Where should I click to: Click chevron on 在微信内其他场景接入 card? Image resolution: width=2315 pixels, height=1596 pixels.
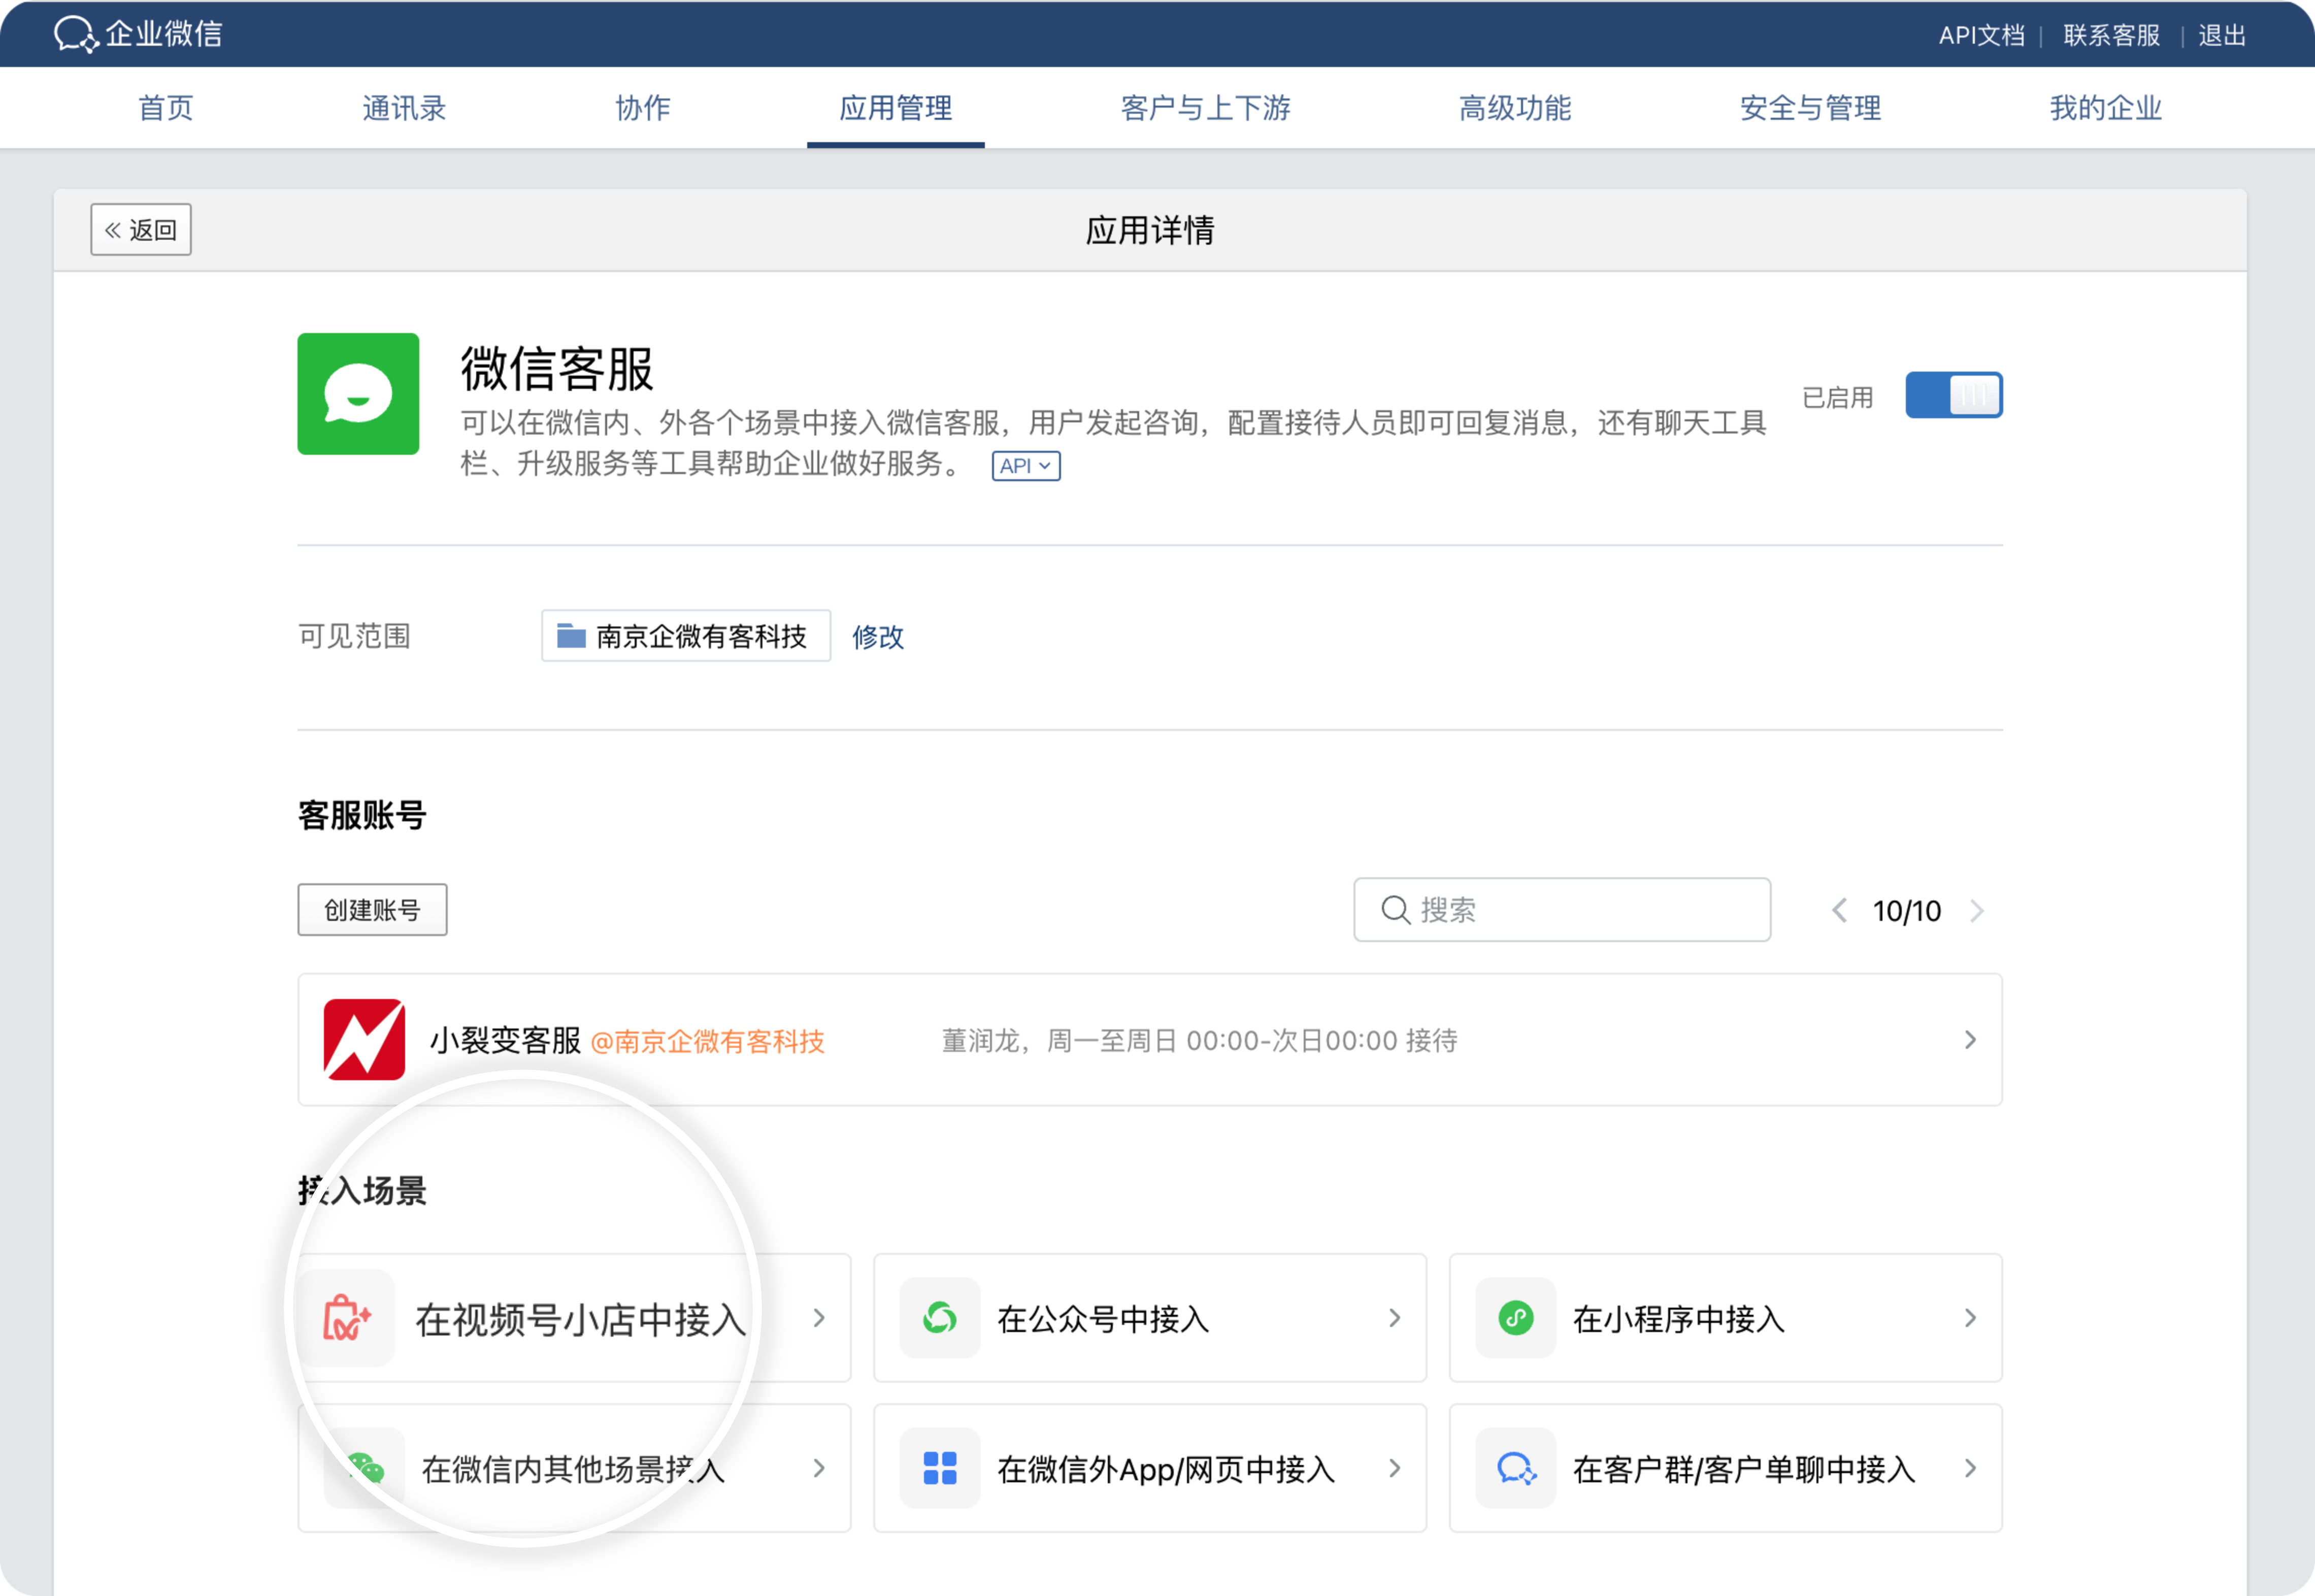point(819,1468)
